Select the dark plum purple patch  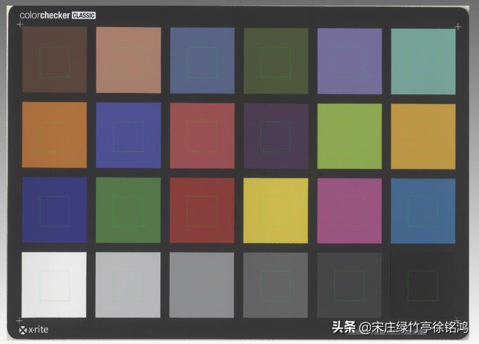point(276,136)
